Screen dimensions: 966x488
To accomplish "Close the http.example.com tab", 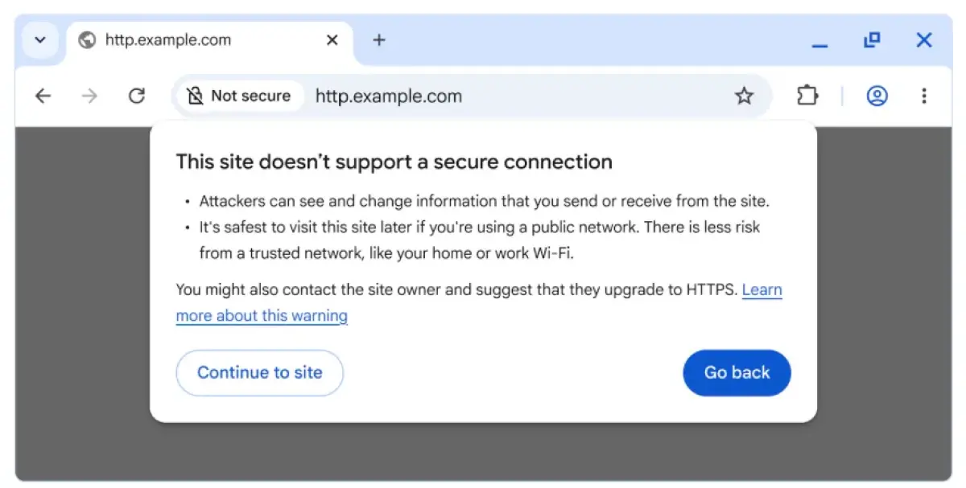I will 332,39.
